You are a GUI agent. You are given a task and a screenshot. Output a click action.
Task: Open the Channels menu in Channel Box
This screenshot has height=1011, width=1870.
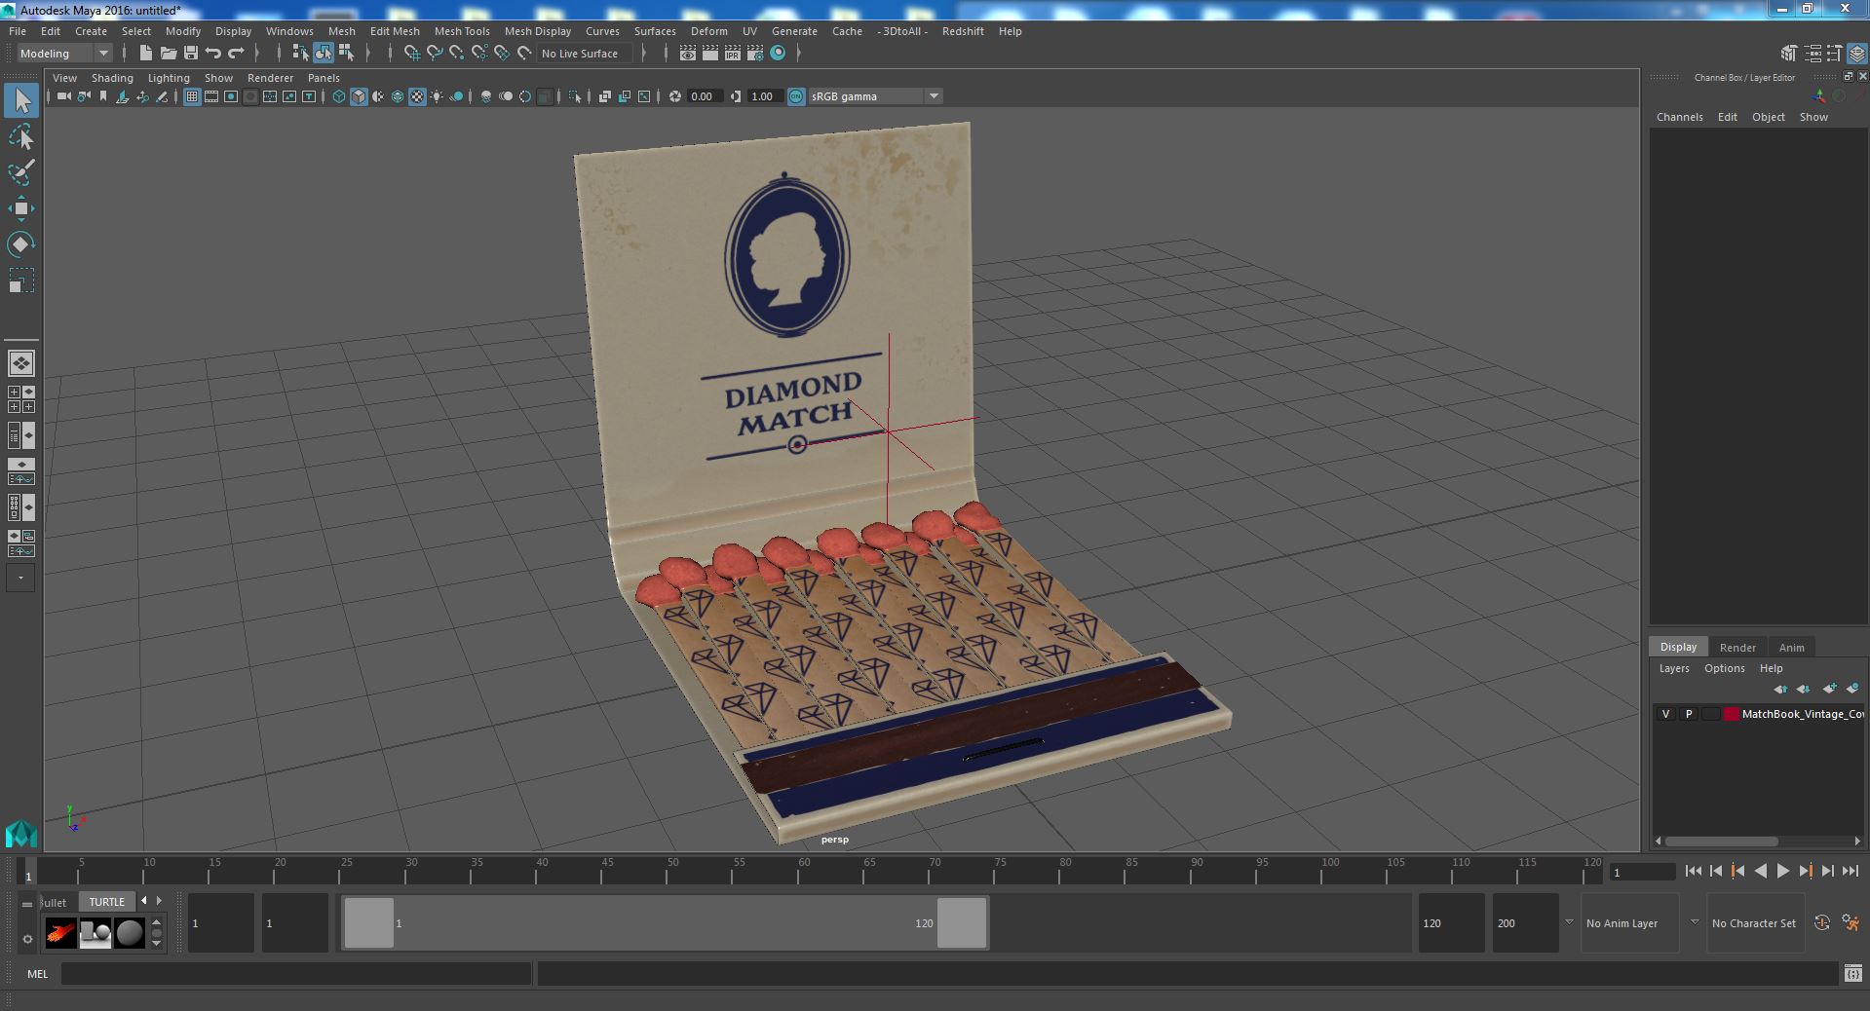(x=1680, y=117)
